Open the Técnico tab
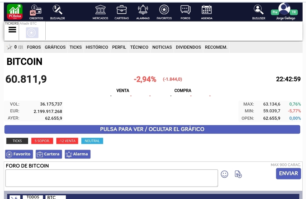The image size is (306, 199). (139, 47)
